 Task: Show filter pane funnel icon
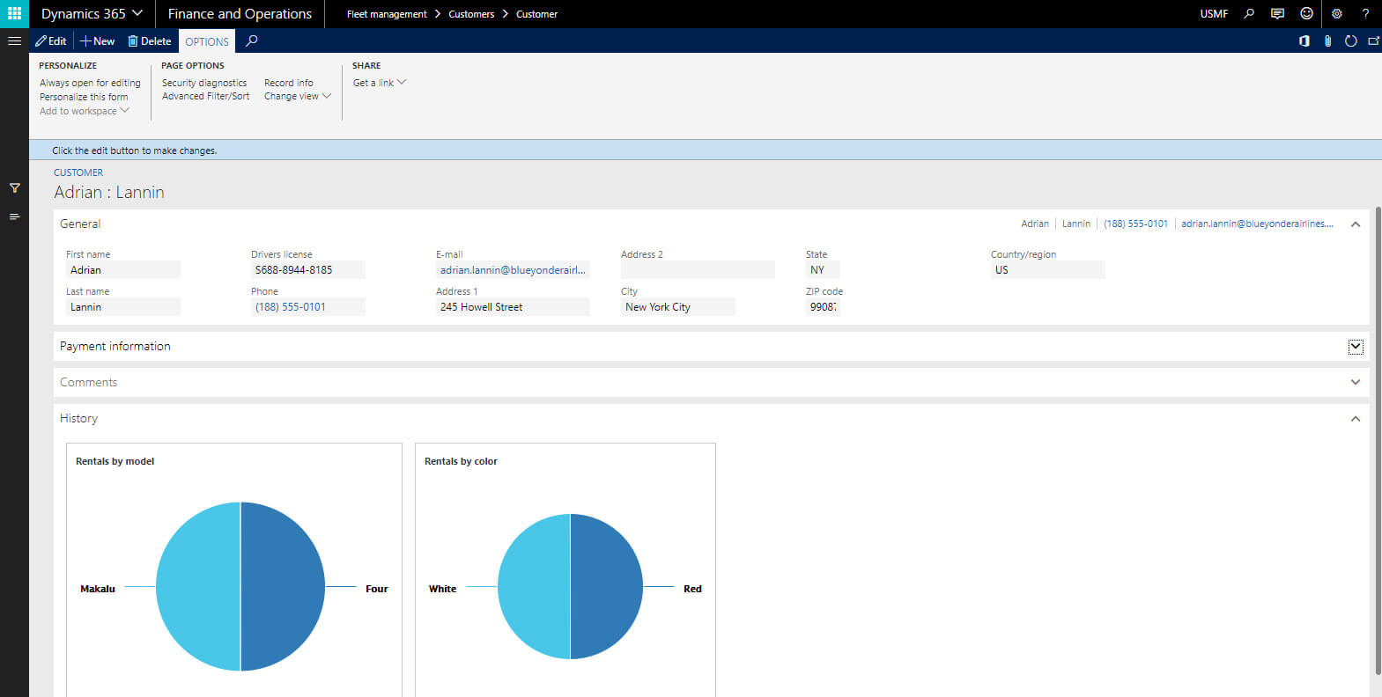[x=15, y=187]
